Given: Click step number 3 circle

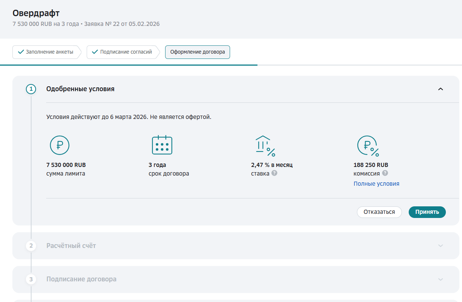Looking at the screenshot, I should (x=31, y=279).
